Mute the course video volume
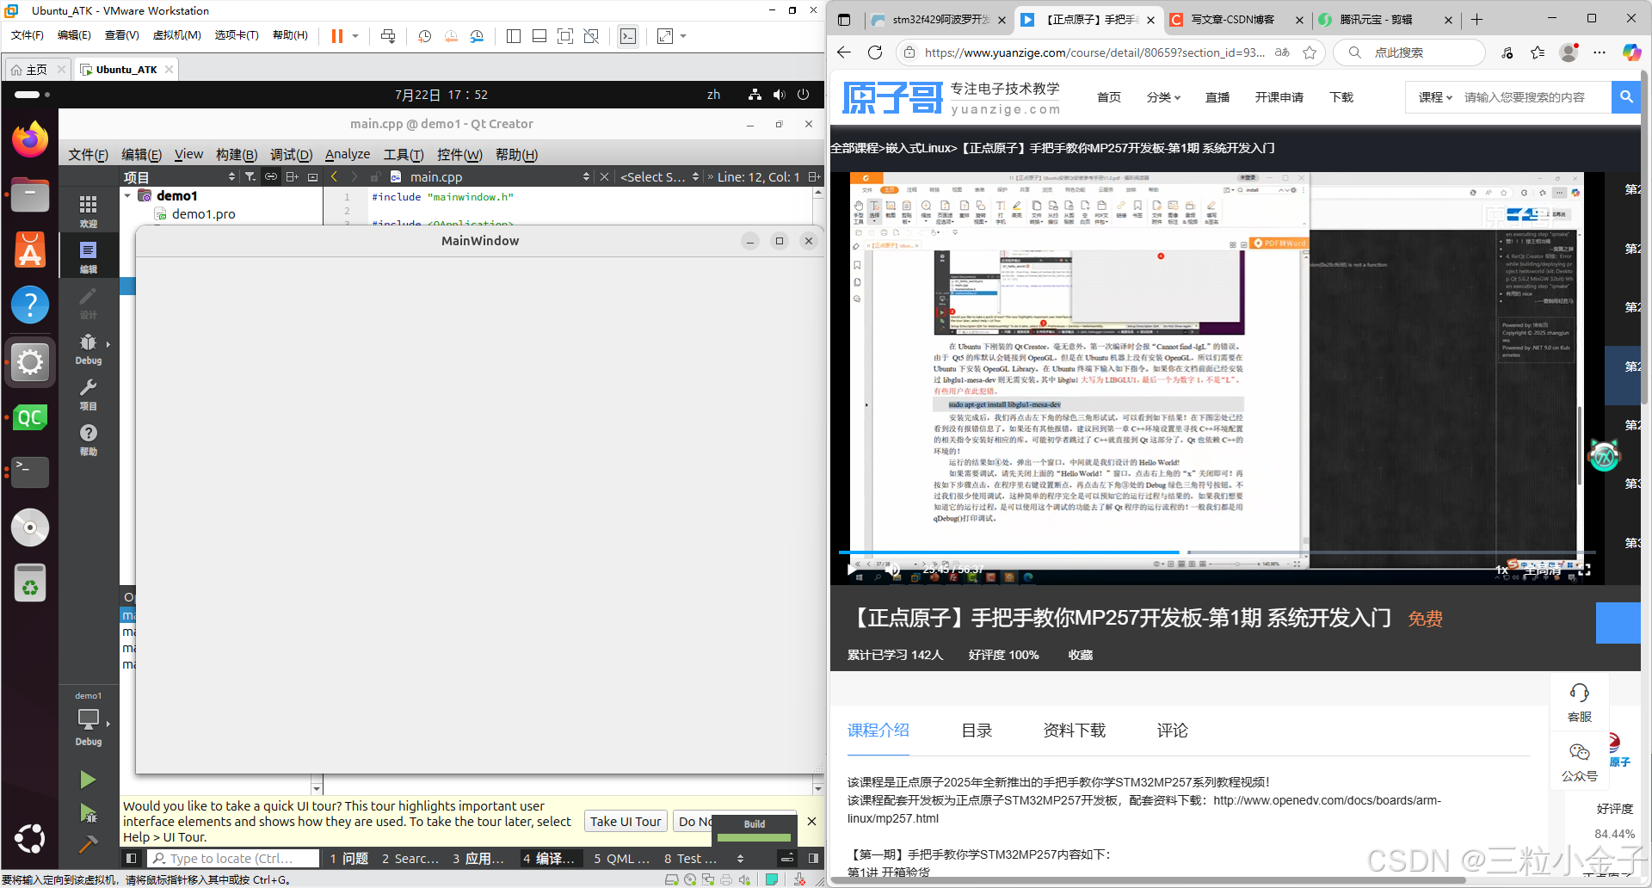The height and width of the screenshot is (888, 1652). [894, 569]
